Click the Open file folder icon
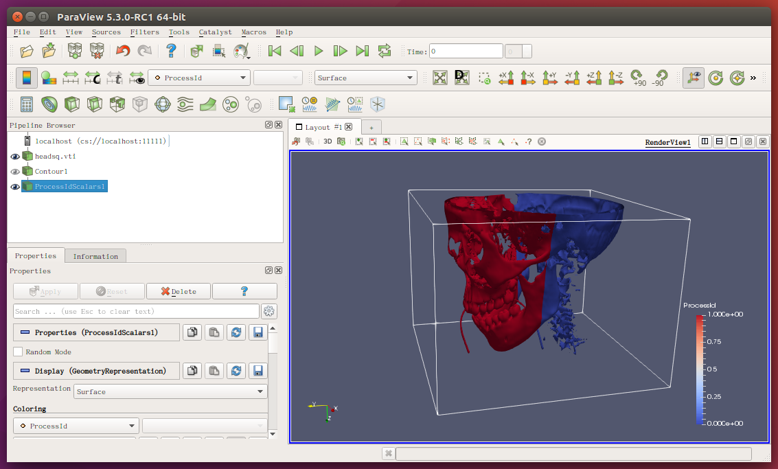The image size is (778, 469). pyautogui.click(x=27, y=51)
